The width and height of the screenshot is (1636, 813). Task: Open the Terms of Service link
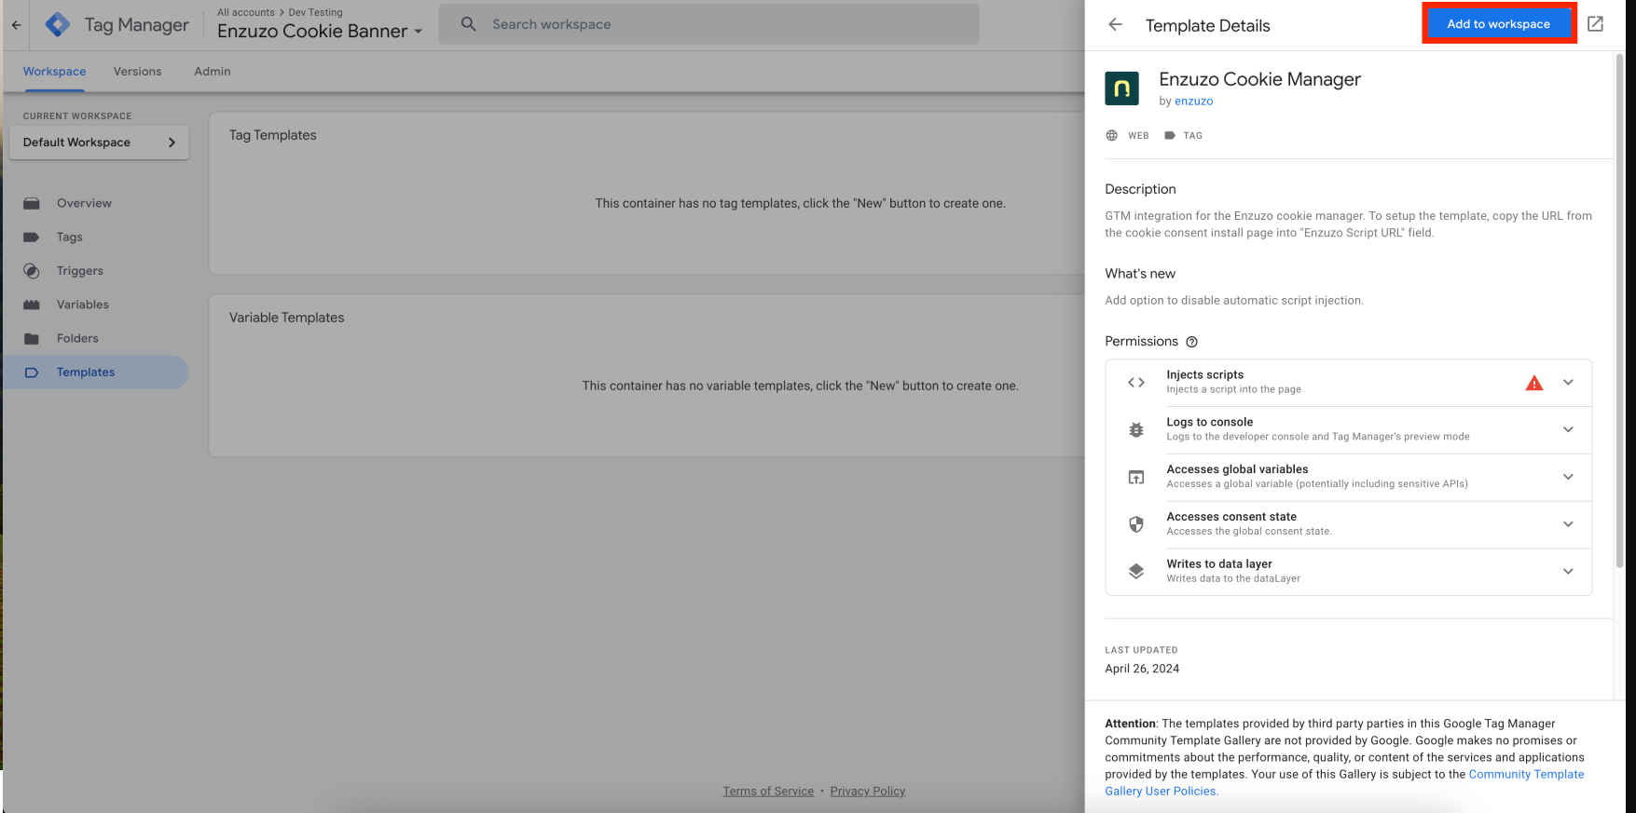[768, 792]
